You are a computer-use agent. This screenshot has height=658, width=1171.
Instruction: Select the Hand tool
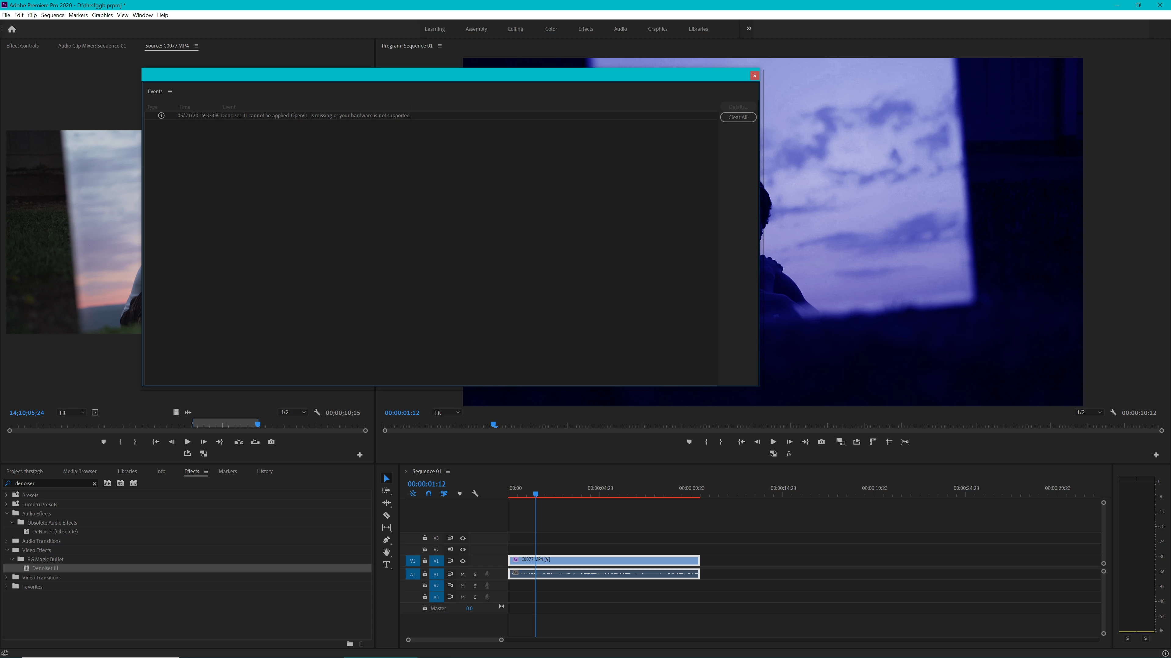(x=386, y=552)
